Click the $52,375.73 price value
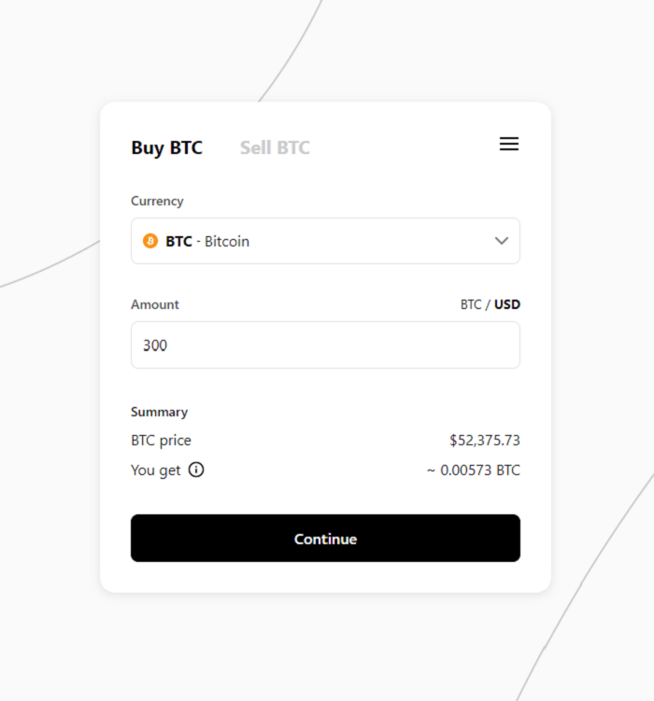The width and height of the screenshot is (654, 701). 485,441
